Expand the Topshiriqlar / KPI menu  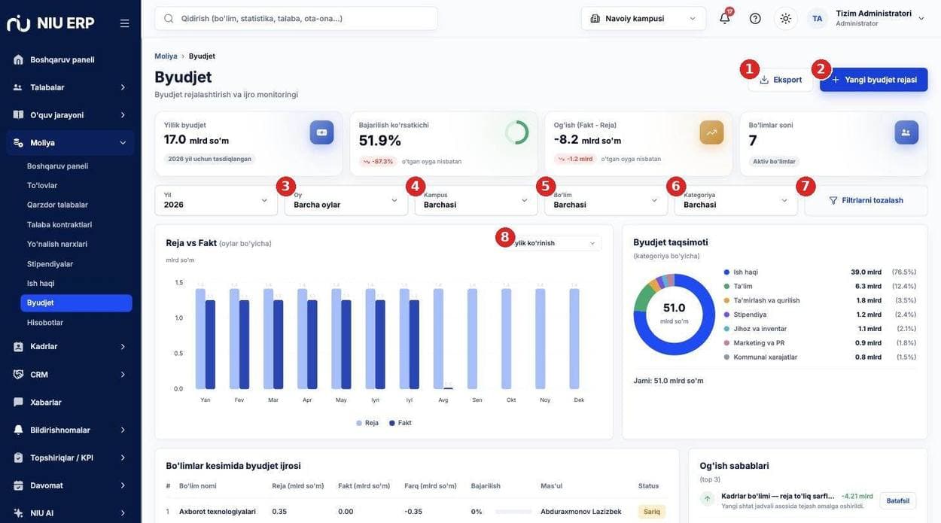coord(70,458)
